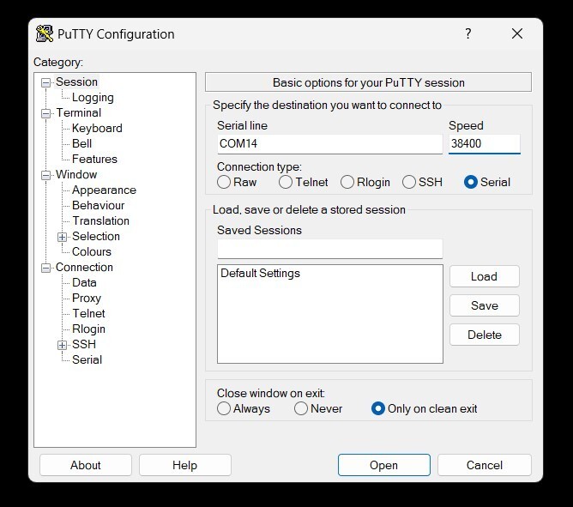Click the Open button
The image size is (573, 507).
click(383, 465)
